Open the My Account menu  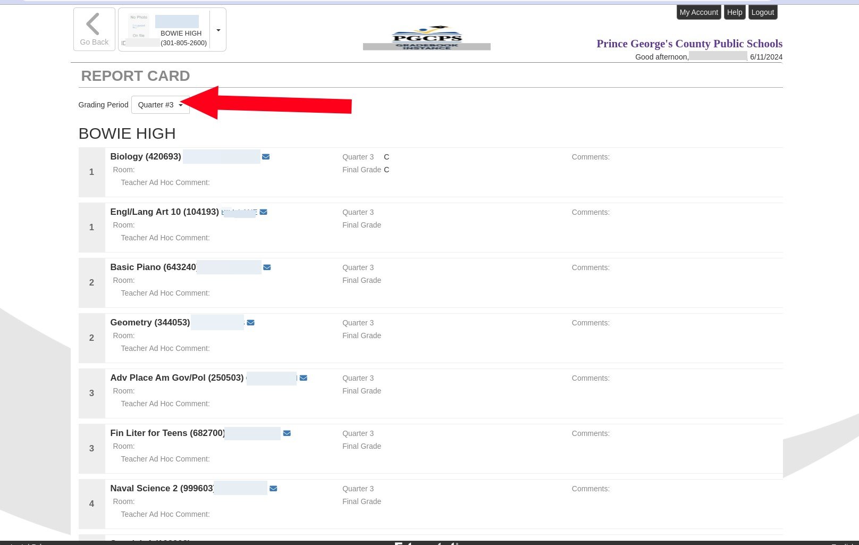click(x=698, y=12)
